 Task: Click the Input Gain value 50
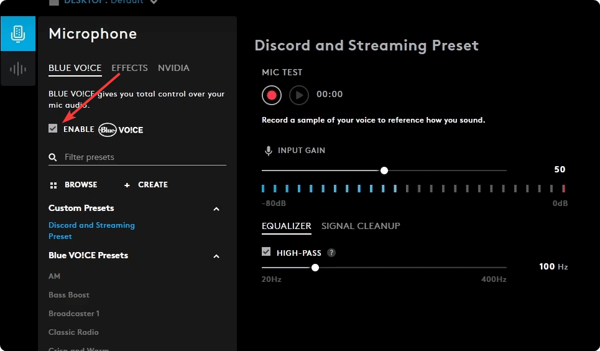[x=560, y=169]
